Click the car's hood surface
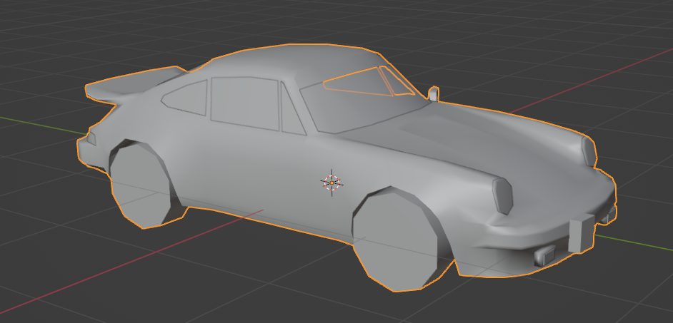Image resolution: width=673 pixels, height=323 pixels. pyautogui.click(x=493, y=135)
